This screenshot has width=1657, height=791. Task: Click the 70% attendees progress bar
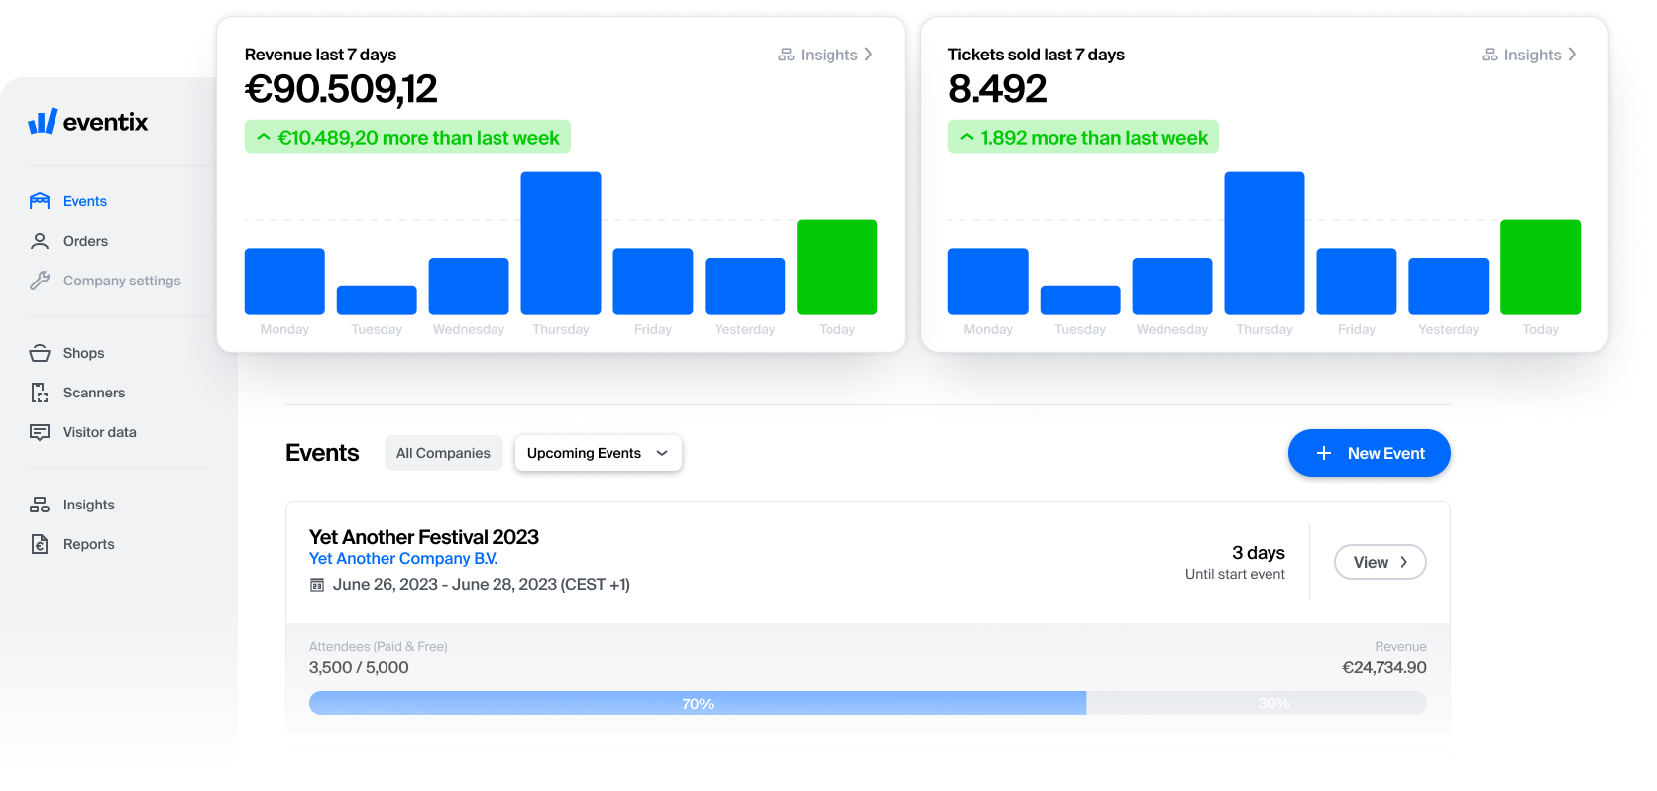tap(697, 703)
